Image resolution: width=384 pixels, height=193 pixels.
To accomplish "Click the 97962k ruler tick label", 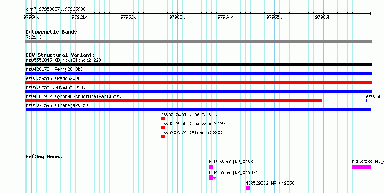I will coord(128,17).
